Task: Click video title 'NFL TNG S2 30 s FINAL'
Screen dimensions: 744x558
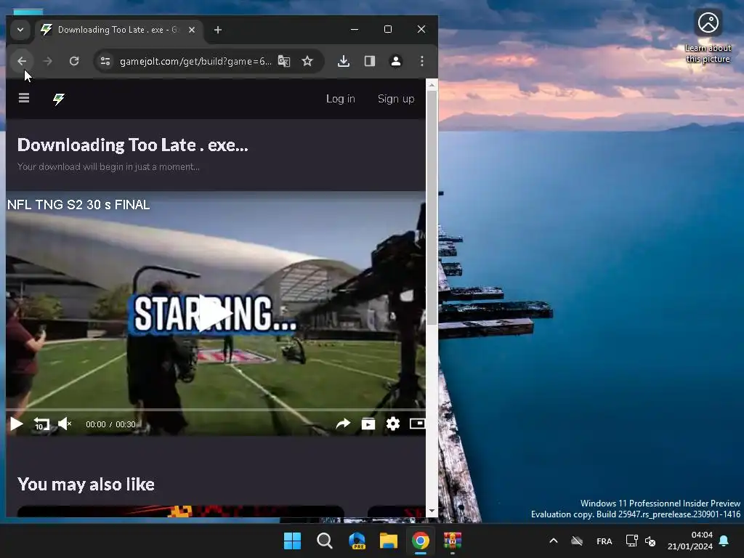Action: [x=78, y=204]
